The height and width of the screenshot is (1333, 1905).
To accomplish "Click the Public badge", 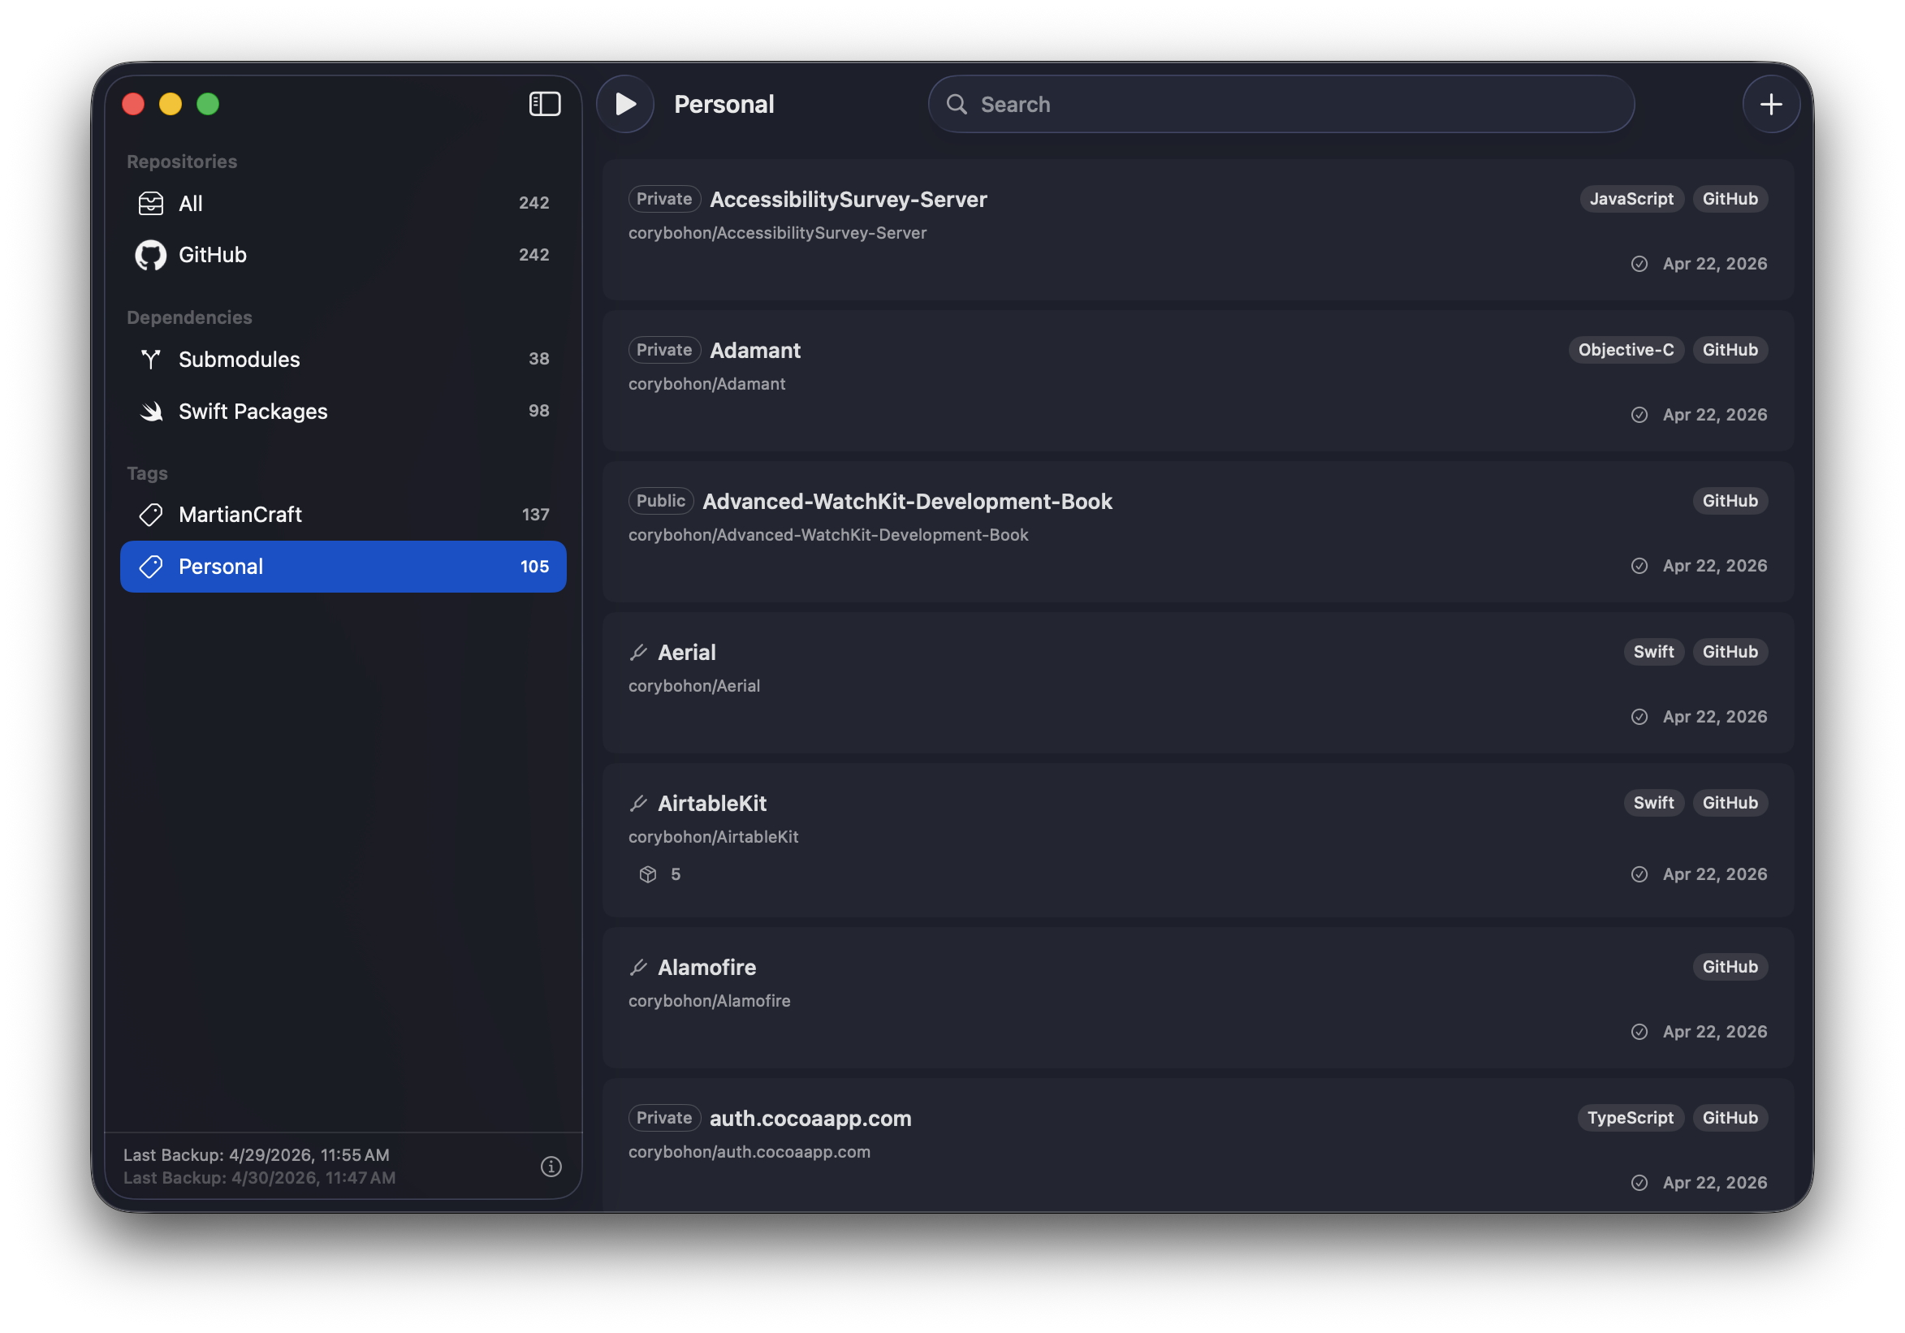I will point(661,501).
